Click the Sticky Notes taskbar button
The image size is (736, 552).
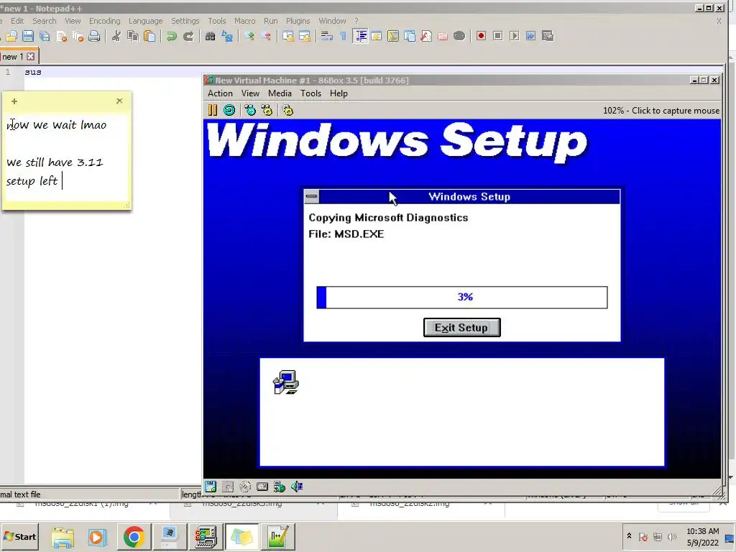[x=241, y=536]
